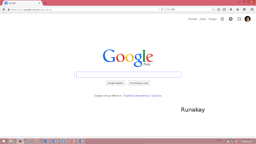Go back with the browser back arrow

click(4, 10)
